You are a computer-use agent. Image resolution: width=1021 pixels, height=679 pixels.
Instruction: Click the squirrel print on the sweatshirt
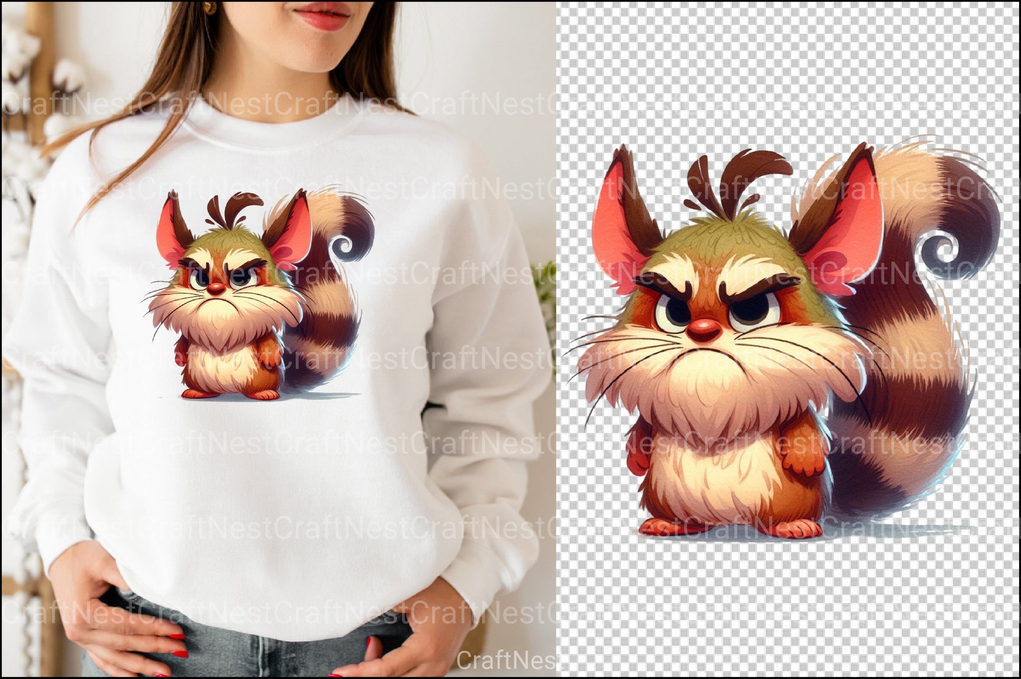(x=255, y=299)
